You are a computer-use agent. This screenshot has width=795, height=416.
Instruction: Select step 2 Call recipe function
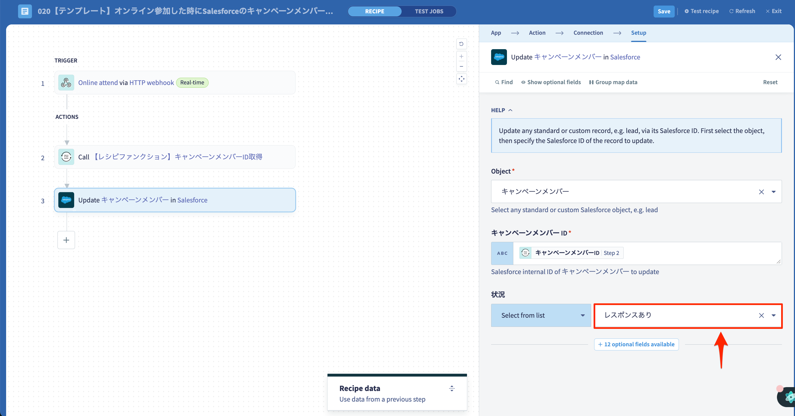click(175, 157)
